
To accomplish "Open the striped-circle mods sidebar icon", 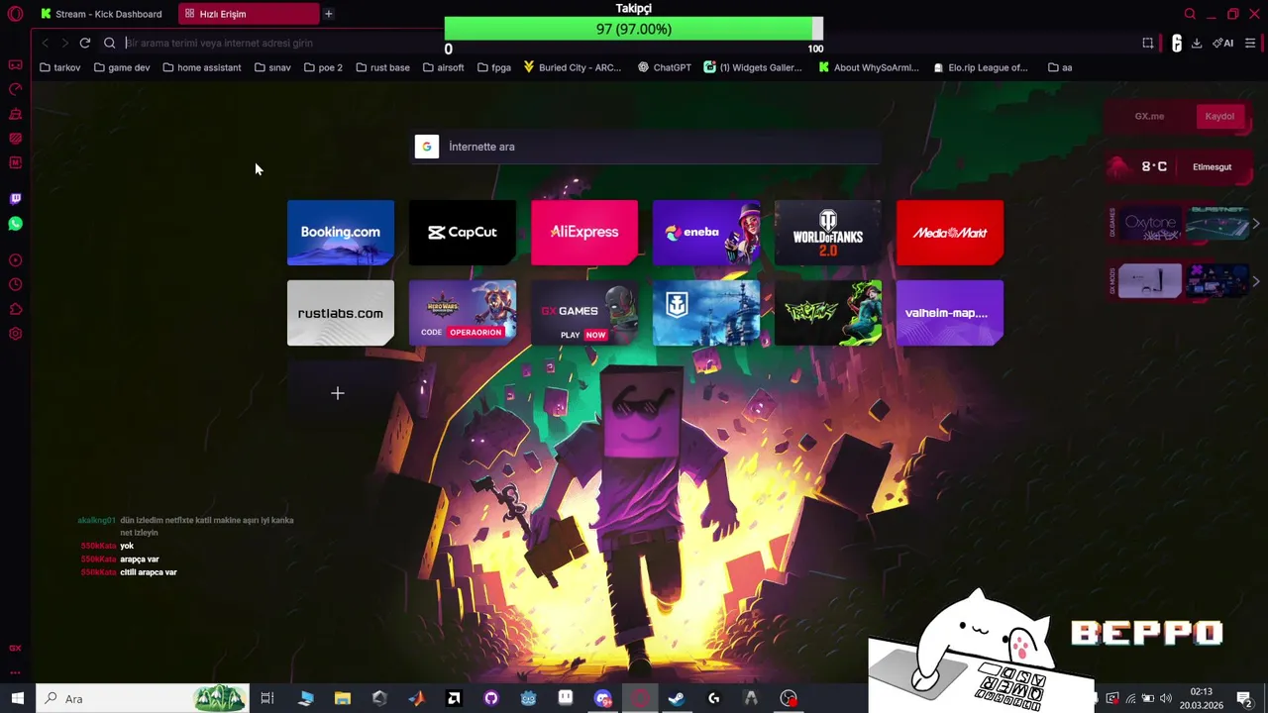I will (x=15, y=139).
